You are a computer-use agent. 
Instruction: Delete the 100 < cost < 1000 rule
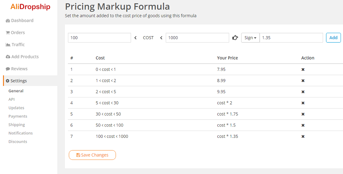point(303,136)
